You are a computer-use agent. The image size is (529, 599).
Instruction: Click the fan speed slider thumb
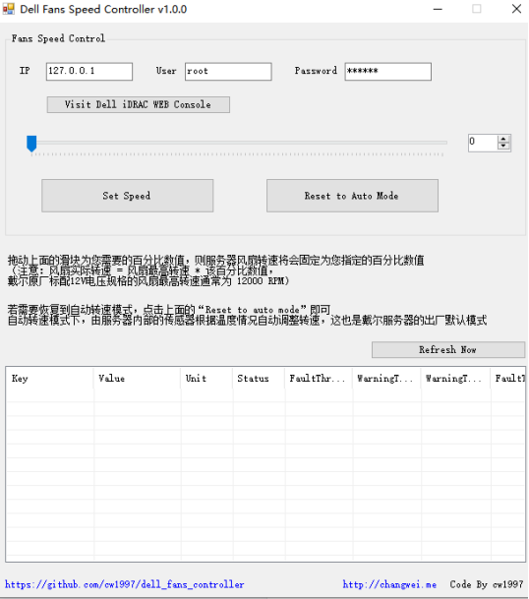click(31, 144)
